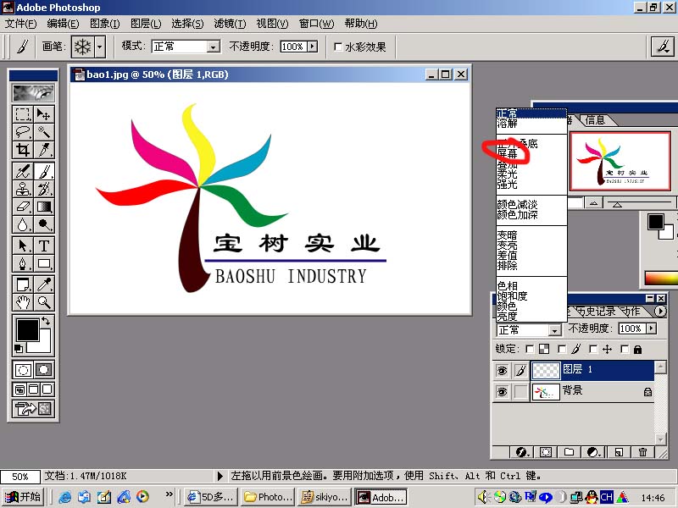Screen dimensions: 678x508
Task: Click the add layer mask icon
Action: pos(545,452)
